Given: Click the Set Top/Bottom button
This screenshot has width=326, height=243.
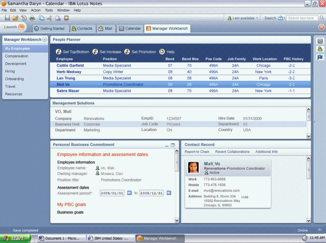Looking at the screenshot, I should coord(73,52).
